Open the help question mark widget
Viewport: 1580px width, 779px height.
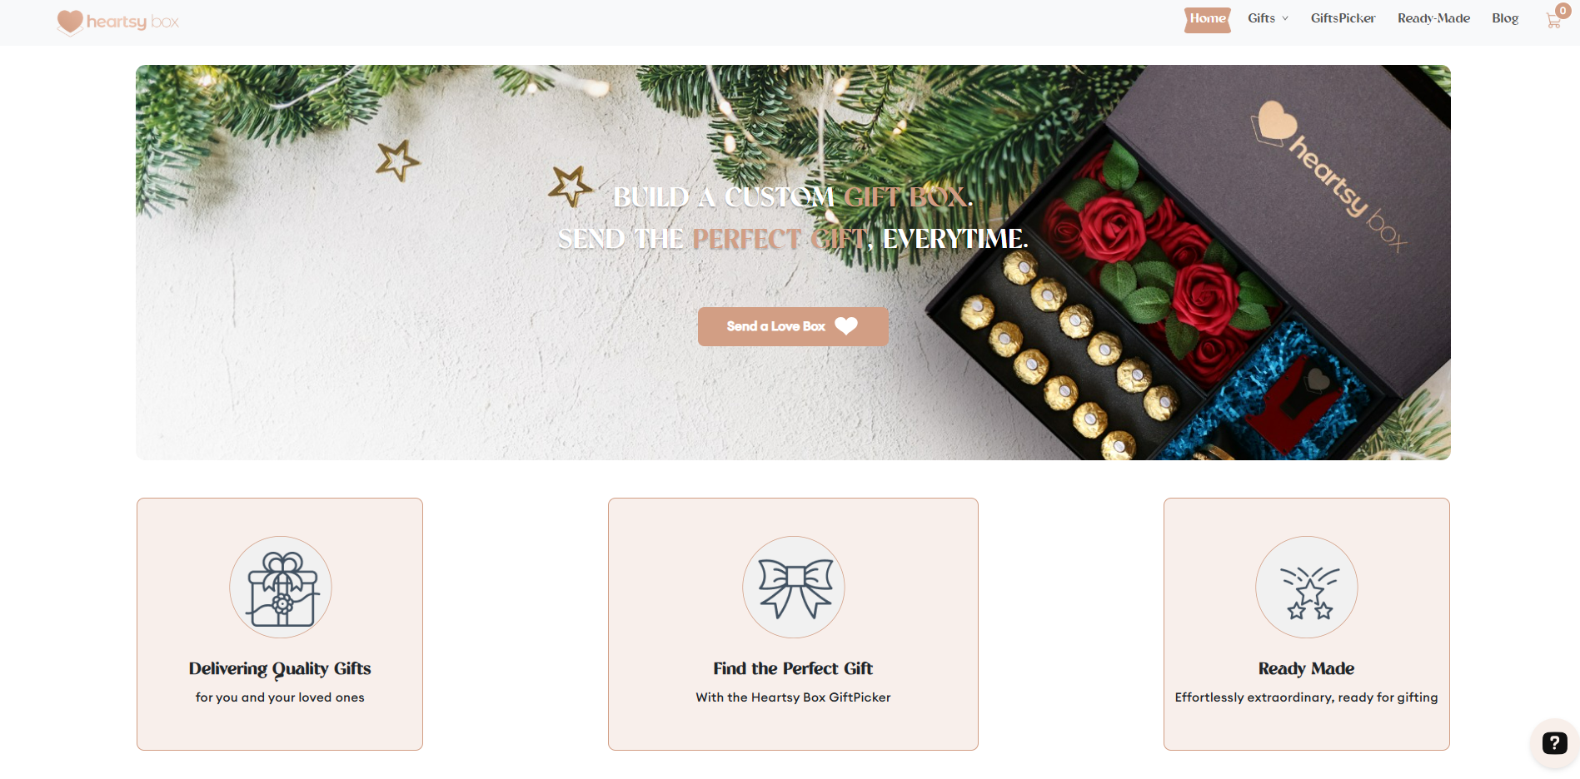click(1554, 743)
